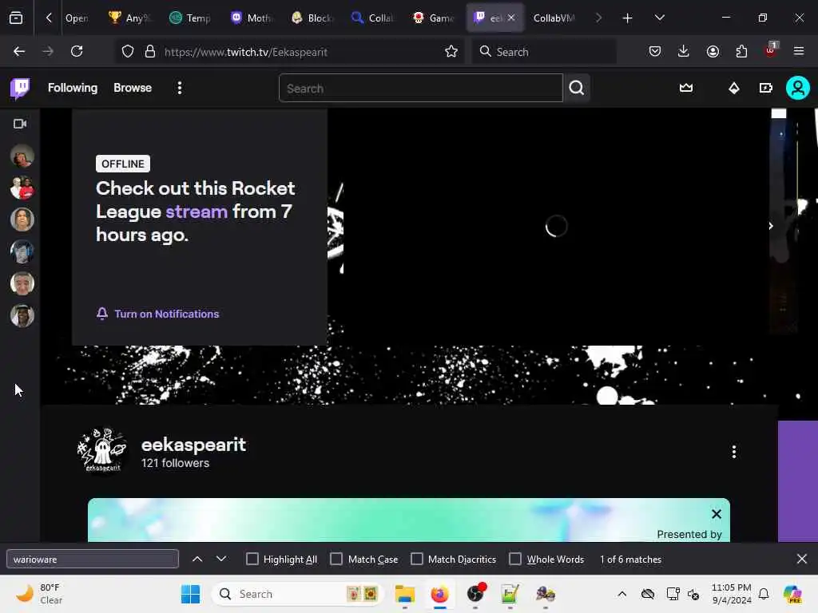Click the ad-free Turbo icon

click(x=765, y=88)
